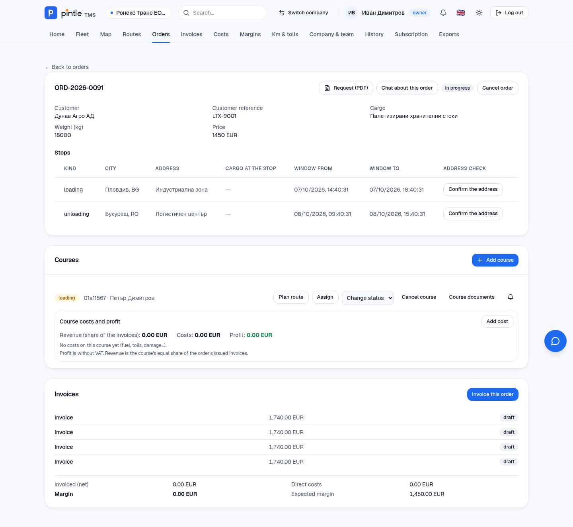Open the Change status dropdown

click(x=368, y=298)
